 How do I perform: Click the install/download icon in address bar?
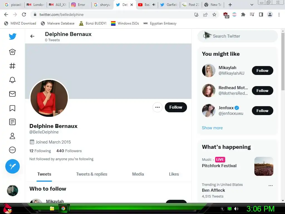tap(196, 14)
